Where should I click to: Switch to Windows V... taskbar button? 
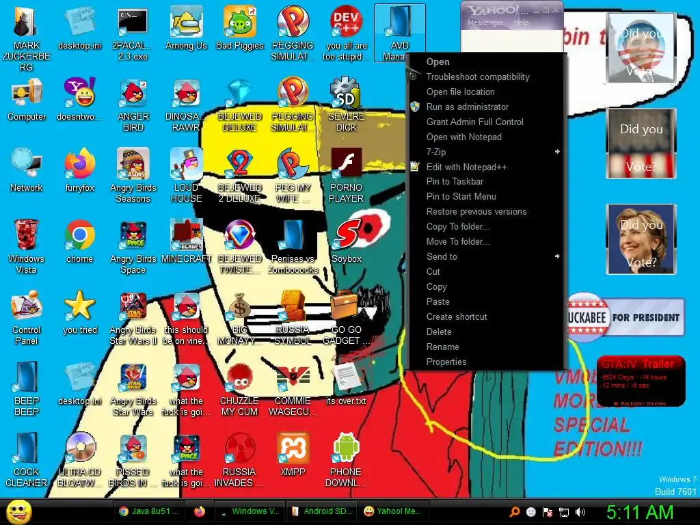click(x=250, y=511)
